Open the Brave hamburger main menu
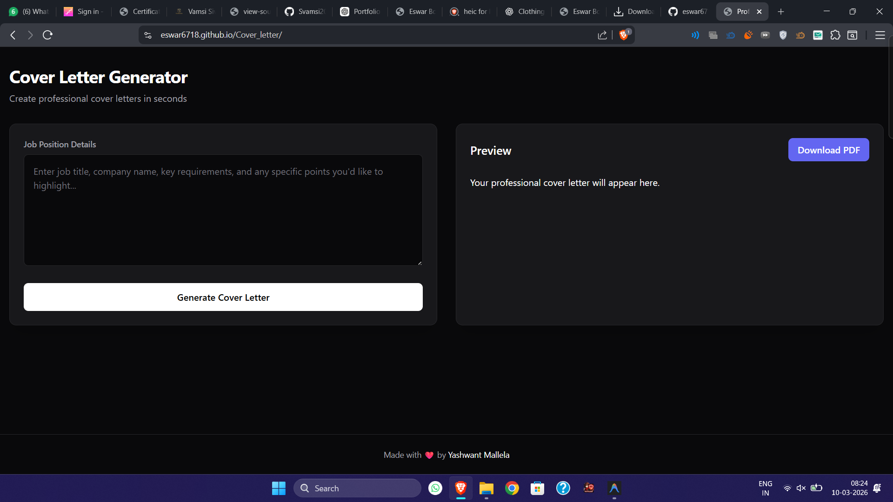 click(880, 35)
